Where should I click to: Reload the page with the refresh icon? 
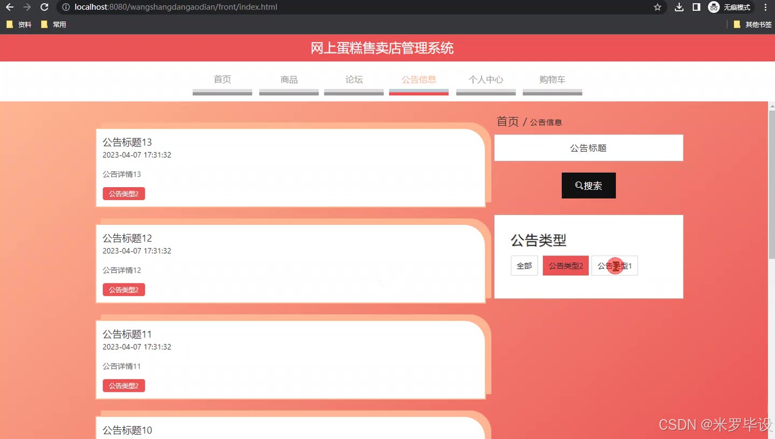pyautogui.click(x=45, y=8)
